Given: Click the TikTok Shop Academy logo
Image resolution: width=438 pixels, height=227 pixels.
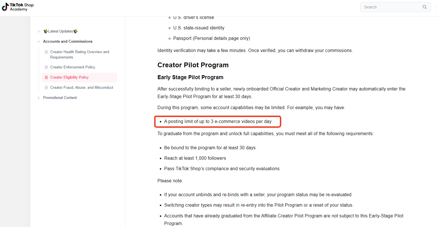Looking at the screenshot, I should (18, 7).
